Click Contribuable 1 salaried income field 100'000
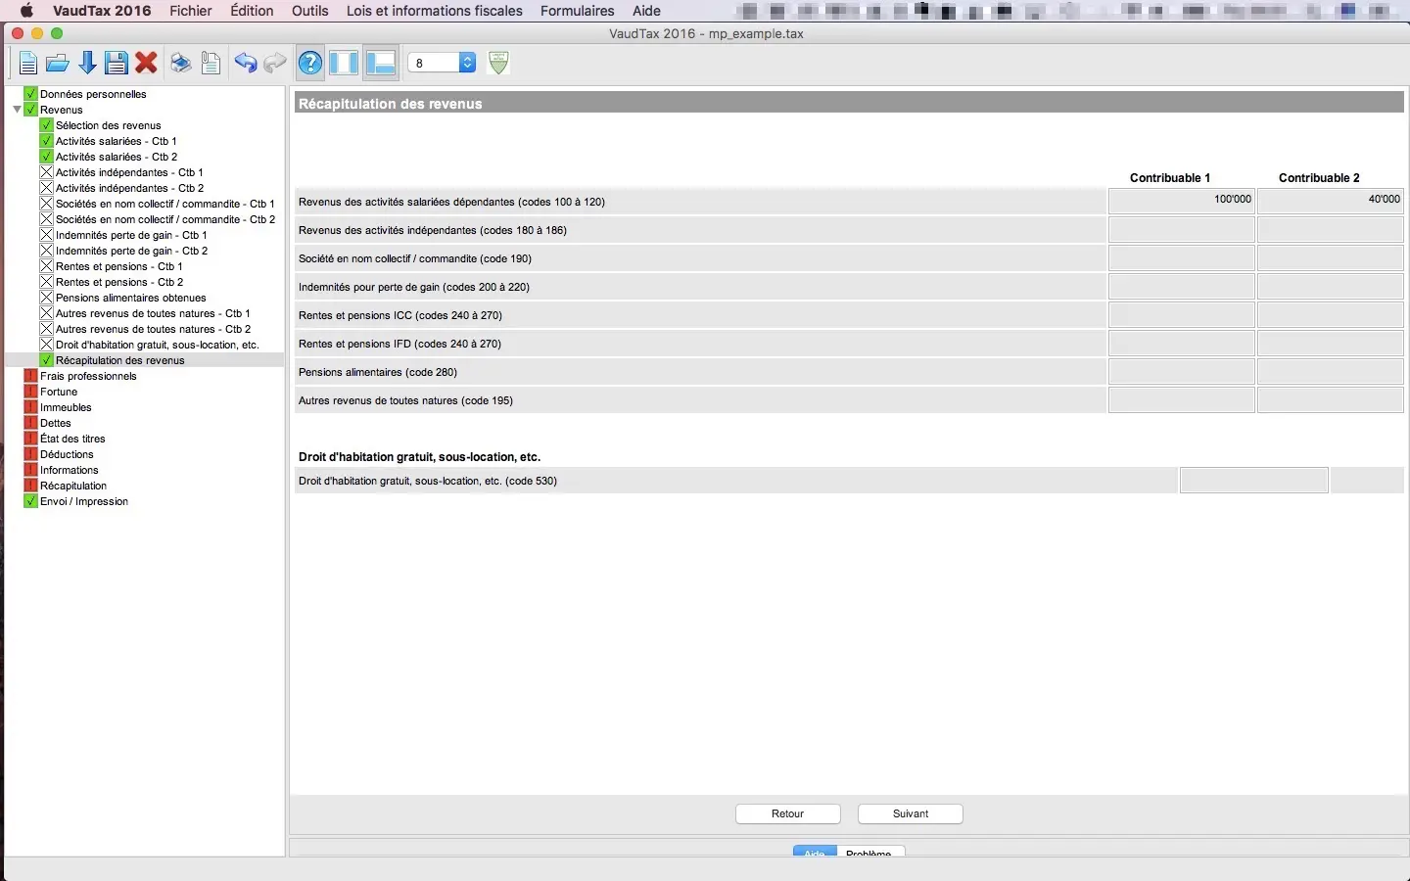The height and width of the screenshot is (881, 1410). [1182, 202]
